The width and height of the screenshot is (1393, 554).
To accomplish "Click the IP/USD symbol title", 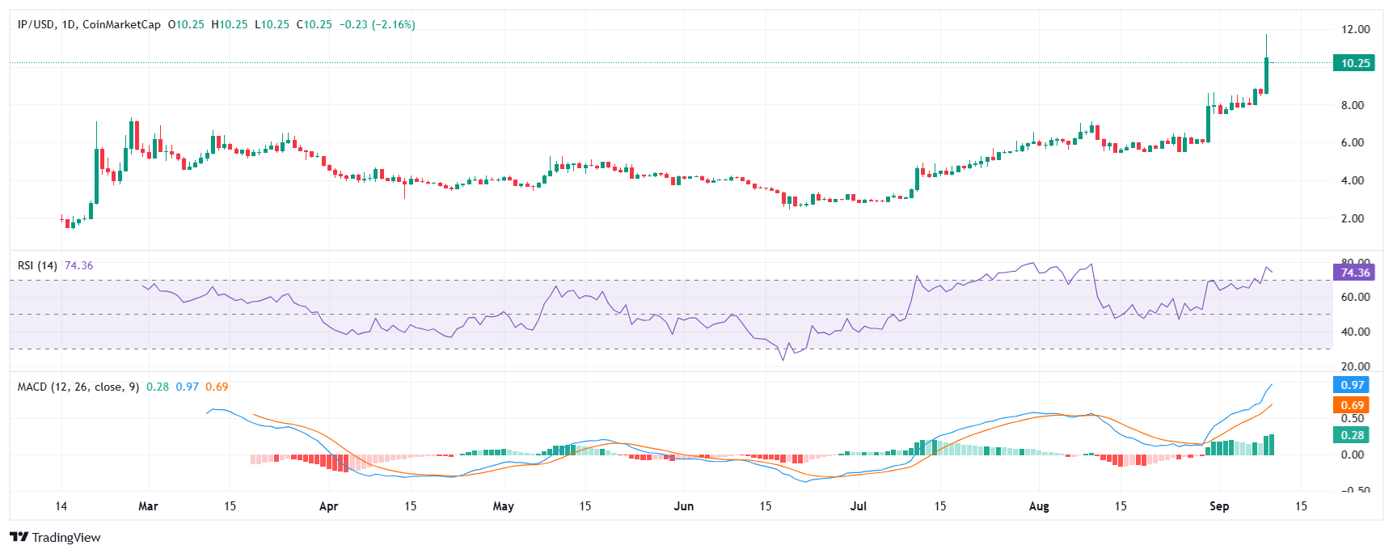I will click(36, 25).
